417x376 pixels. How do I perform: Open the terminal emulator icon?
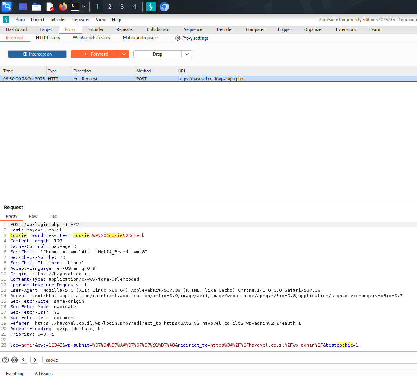pyautogui.click(x=75, y=7)
